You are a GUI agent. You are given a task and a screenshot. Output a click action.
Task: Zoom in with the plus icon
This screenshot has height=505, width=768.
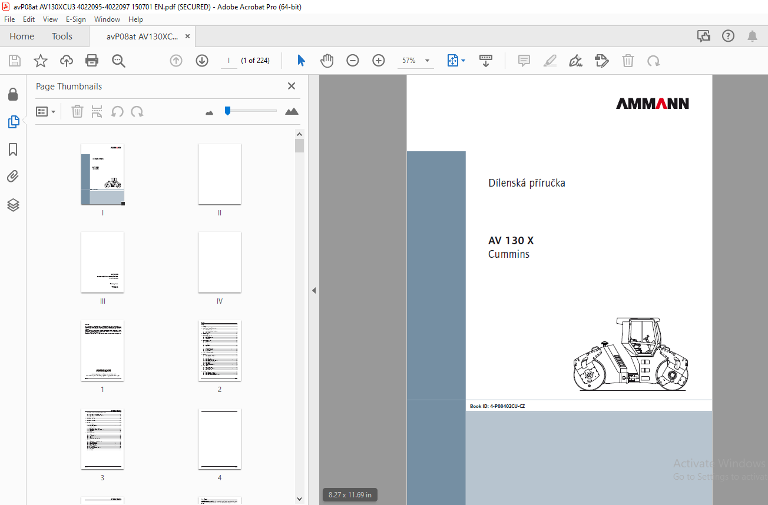tap(379, 61)
